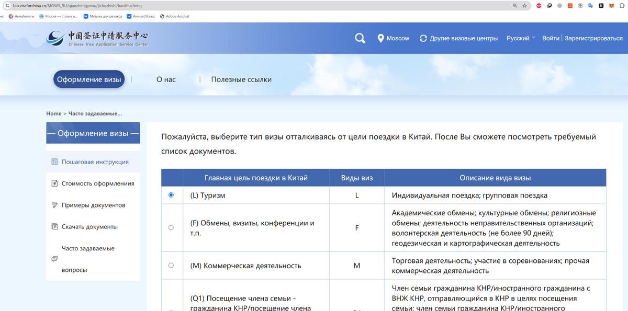
Task: Click the pencil icon beside Примеры документов
Action: point(54,205)
